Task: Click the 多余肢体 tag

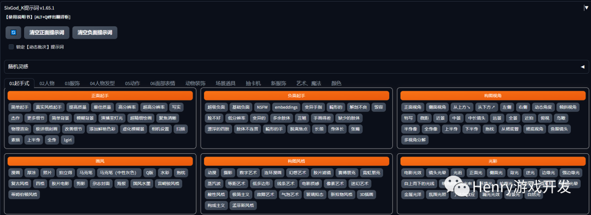Action: point(281,118)
